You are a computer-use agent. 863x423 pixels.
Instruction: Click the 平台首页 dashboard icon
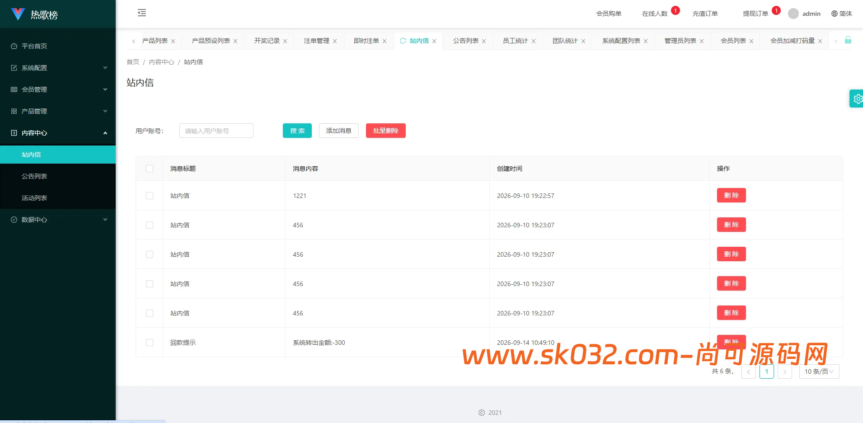point(14,46)
